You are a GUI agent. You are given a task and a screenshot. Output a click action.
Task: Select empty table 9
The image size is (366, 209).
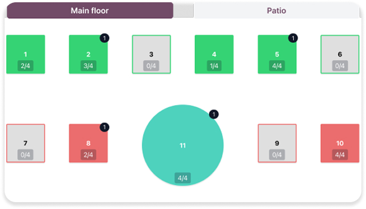tap(277, 143)
